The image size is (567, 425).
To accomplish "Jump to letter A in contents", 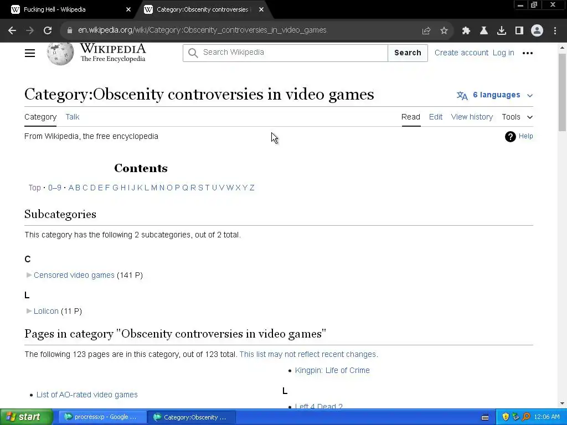I will 71,188.
